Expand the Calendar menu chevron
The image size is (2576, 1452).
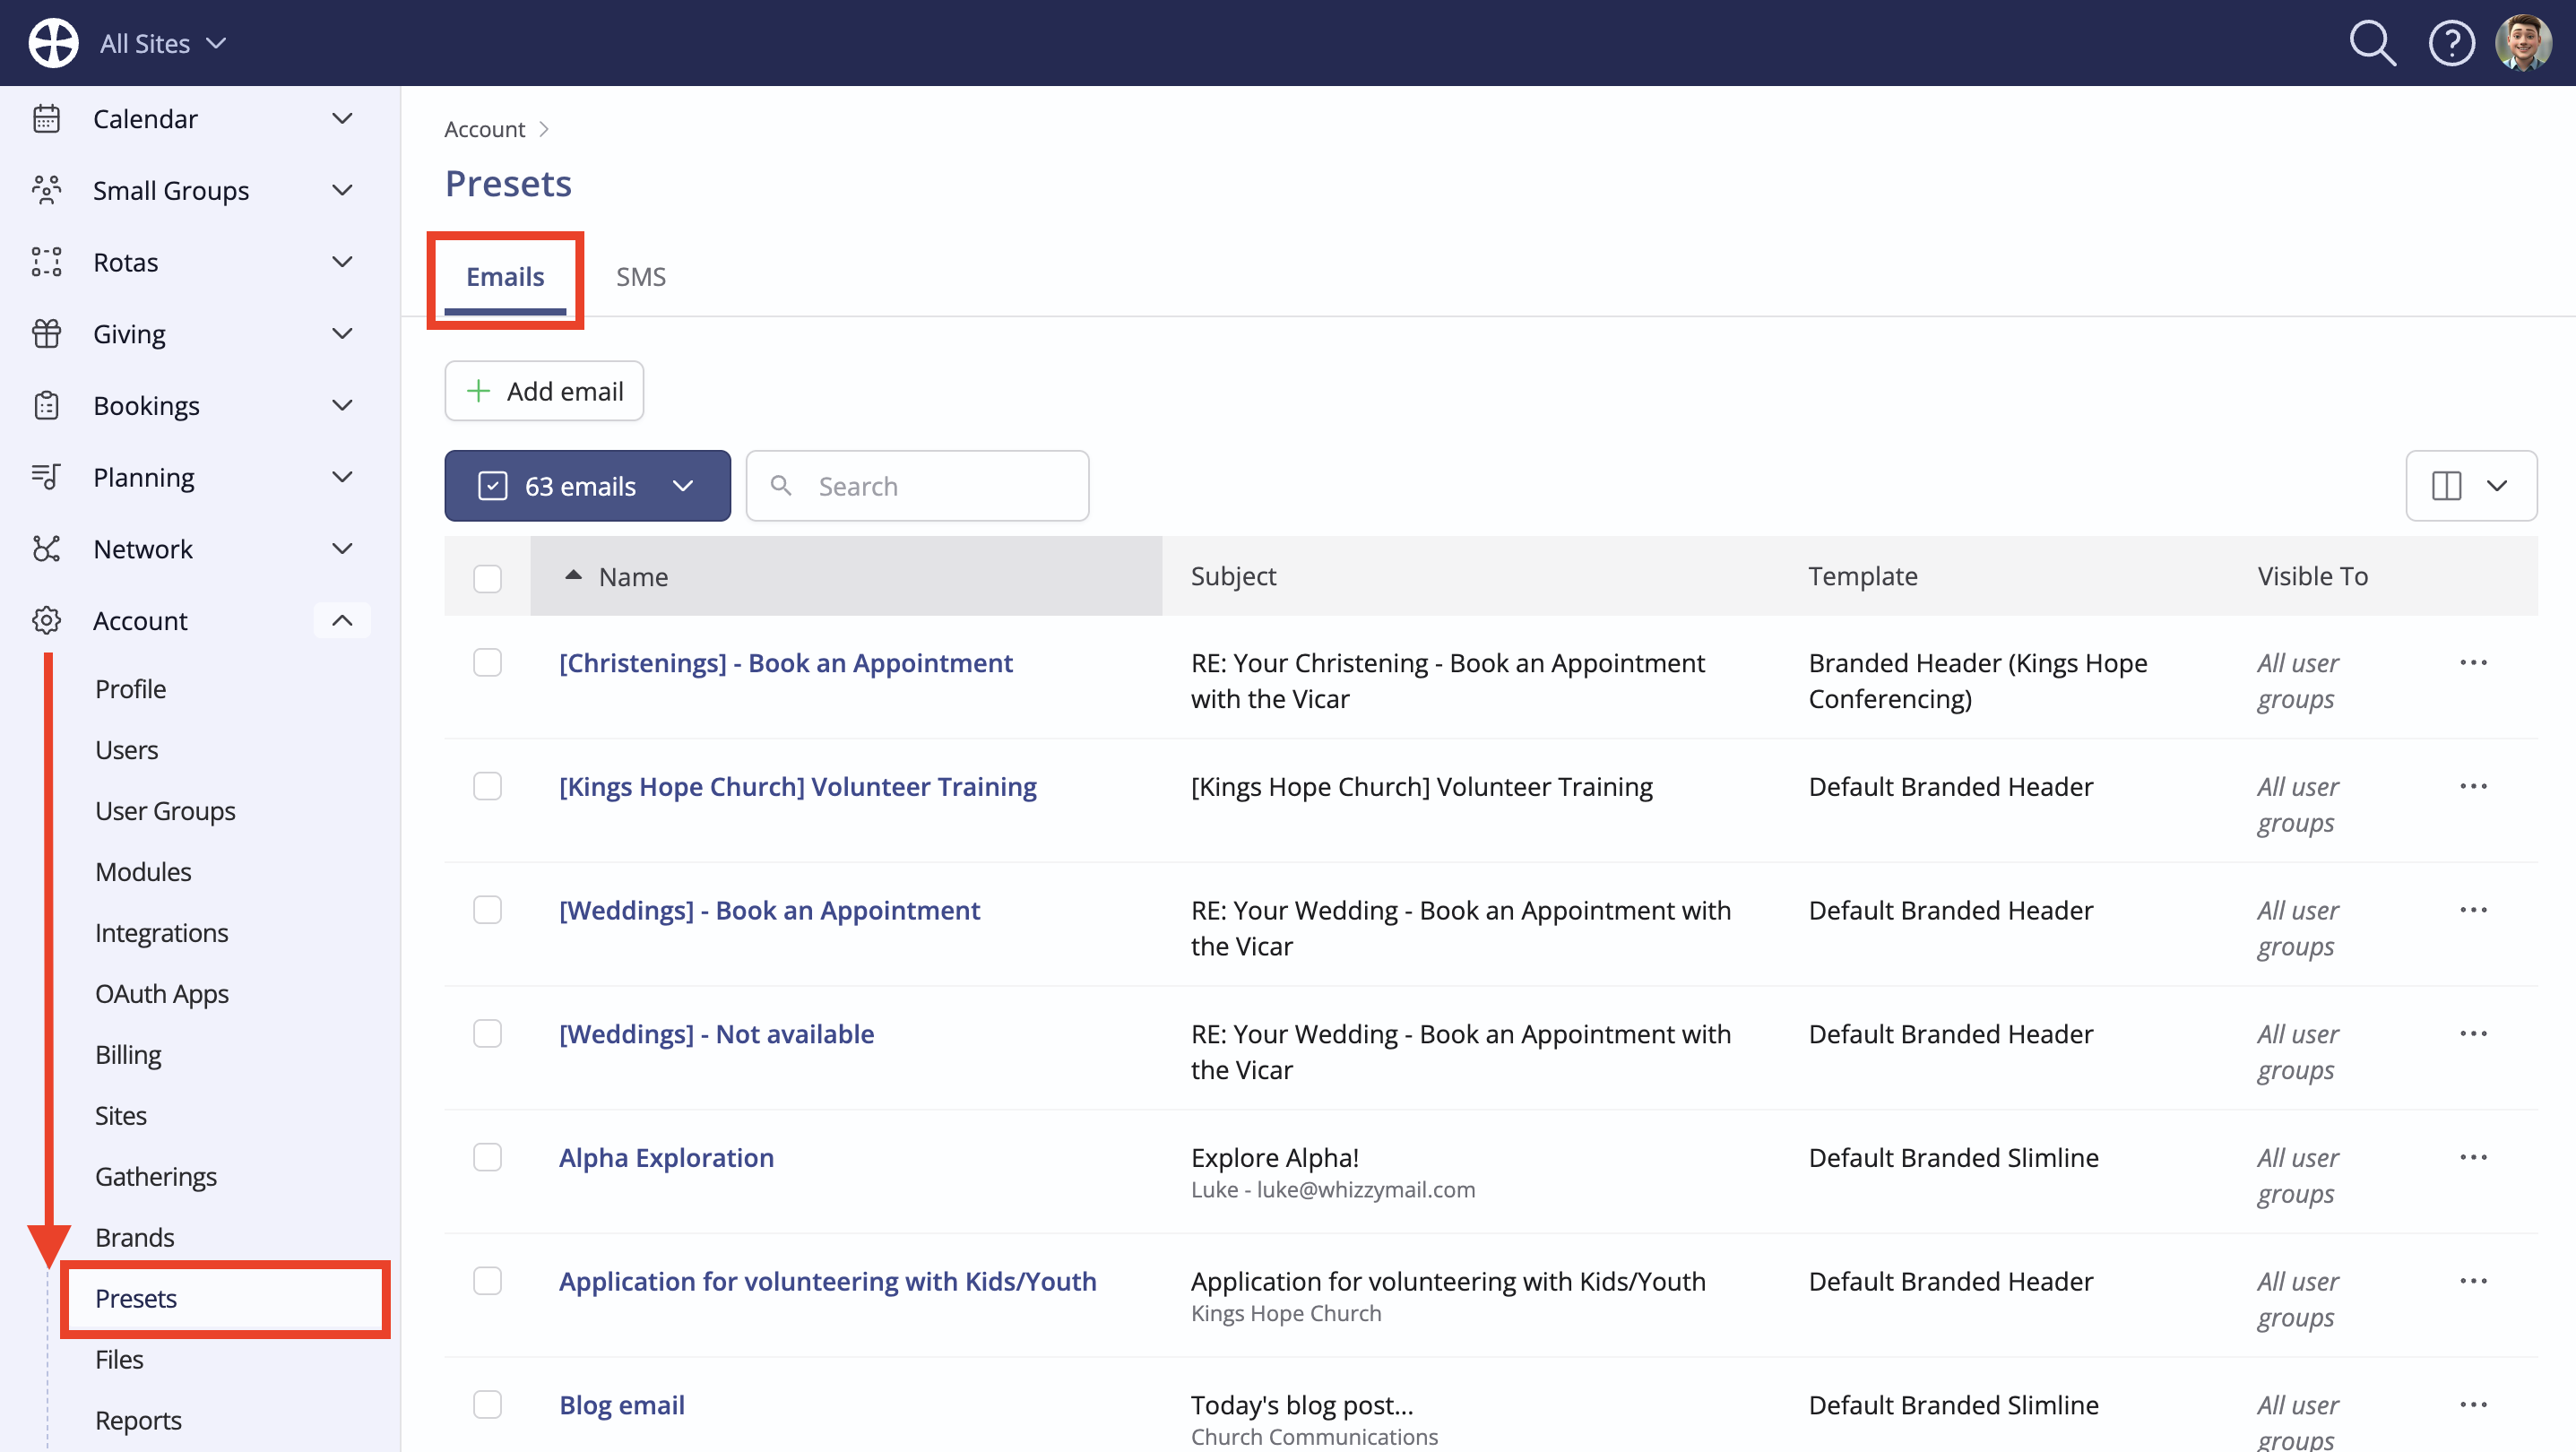point(342,119)
